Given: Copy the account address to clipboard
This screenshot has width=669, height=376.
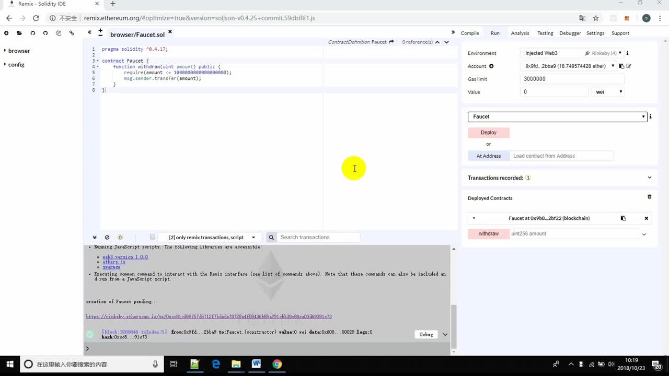Looking at the screenshot, I should (621, 66).
